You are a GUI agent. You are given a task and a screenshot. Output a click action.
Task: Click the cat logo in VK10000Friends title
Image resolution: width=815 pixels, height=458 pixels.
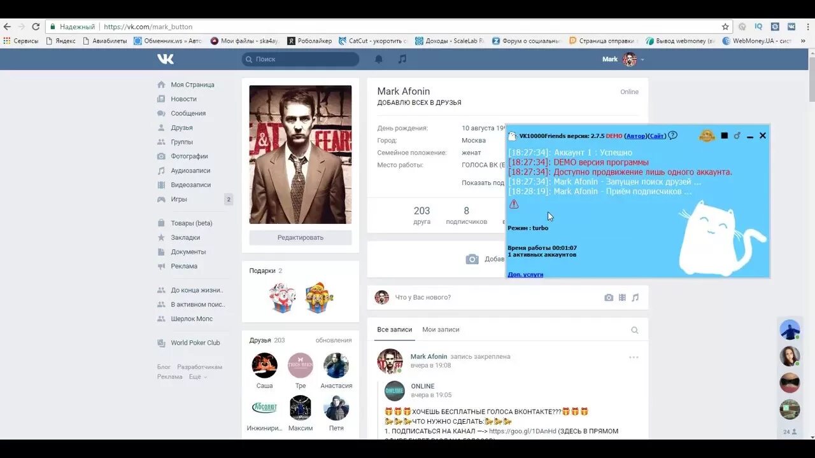513,135
